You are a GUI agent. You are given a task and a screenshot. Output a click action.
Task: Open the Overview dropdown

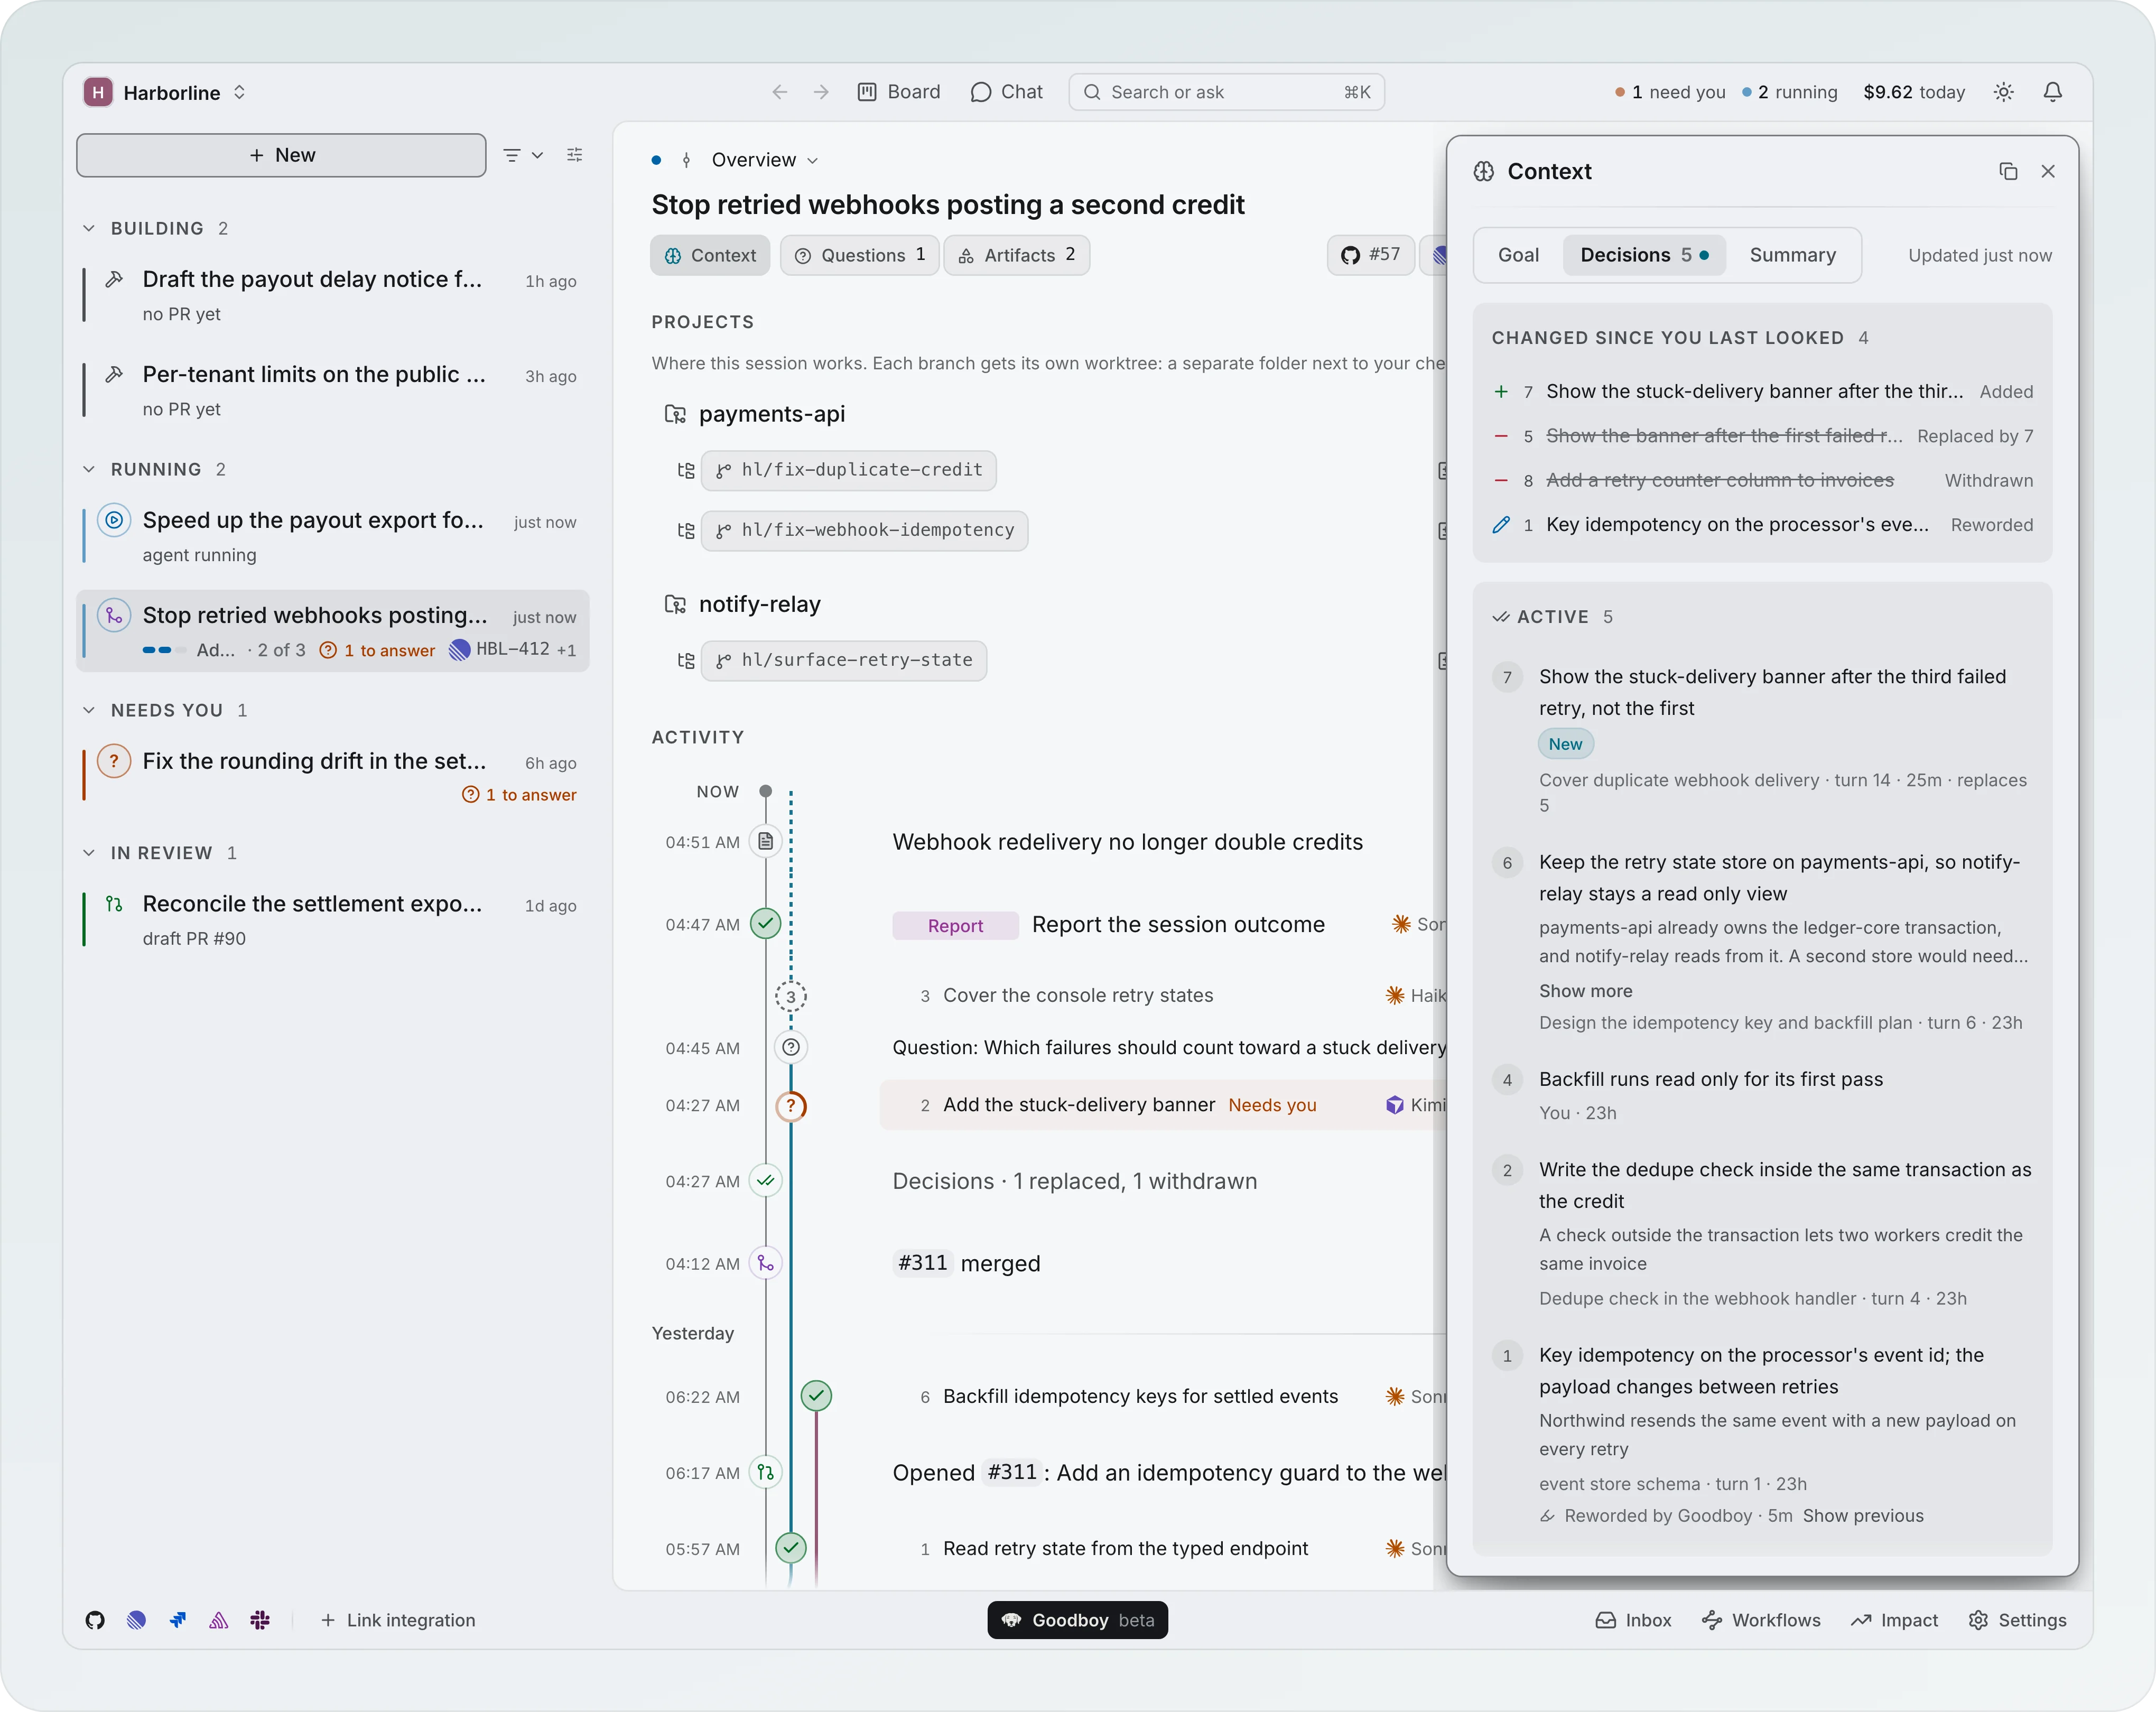point(765,160)
